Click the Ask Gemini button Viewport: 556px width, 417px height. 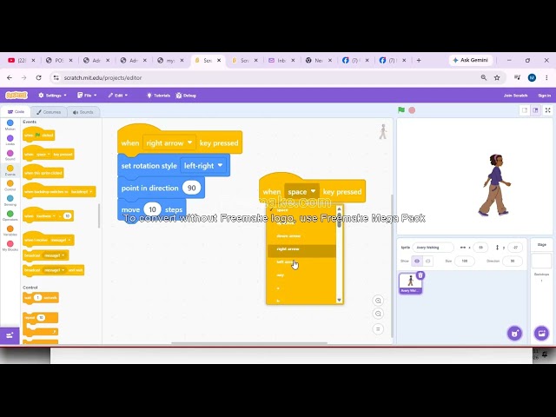coord(471,60)
